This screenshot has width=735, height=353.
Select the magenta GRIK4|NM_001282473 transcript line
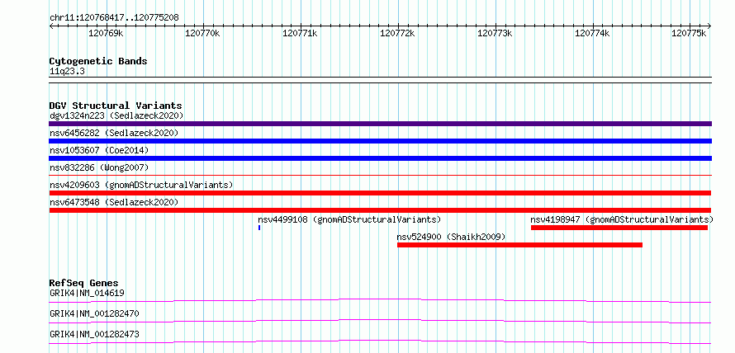coord(380,341)
